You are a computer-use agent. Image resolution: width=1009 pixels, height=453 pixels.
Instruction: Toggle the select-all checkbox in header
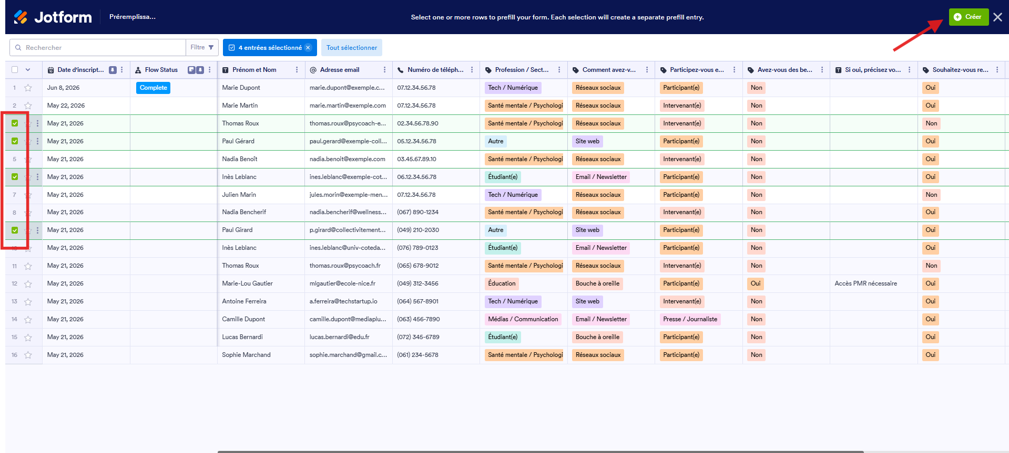point(15,70)
